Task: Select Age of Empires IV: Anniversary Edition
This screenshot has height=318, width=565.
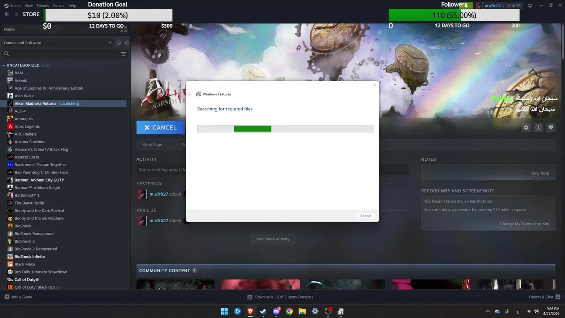Action: tap(49, 88)
